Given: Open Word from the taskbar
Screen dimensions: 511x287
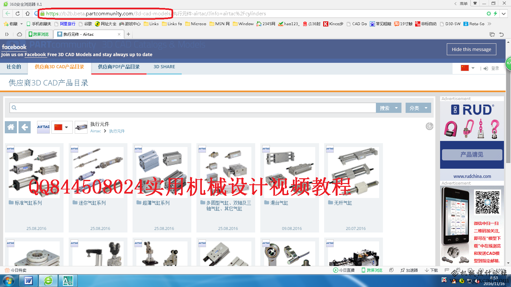Looking at the screenshot, I should click(x=28, y=281).
